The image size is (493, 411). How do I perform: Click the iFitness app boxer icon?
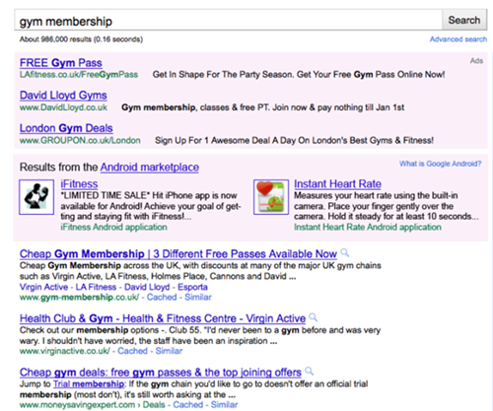[36, 197]
